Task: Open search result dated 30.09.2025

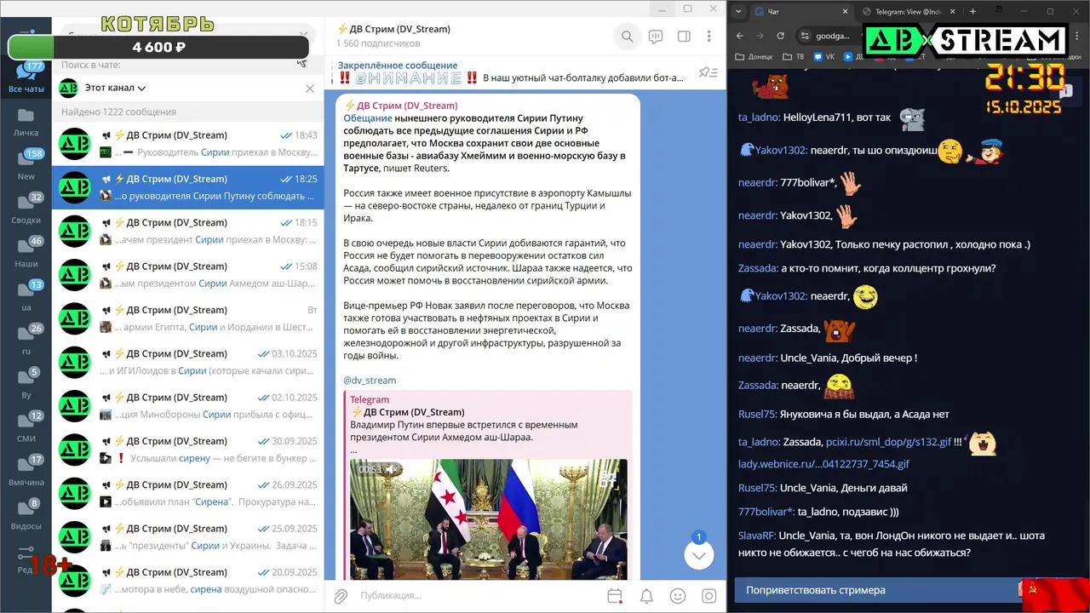Action: [x=188, y=450]
